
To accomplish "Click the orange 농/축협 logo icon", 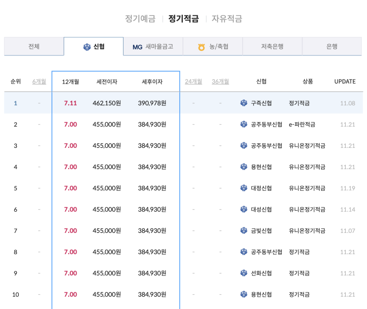I will (x=202, y=47).
